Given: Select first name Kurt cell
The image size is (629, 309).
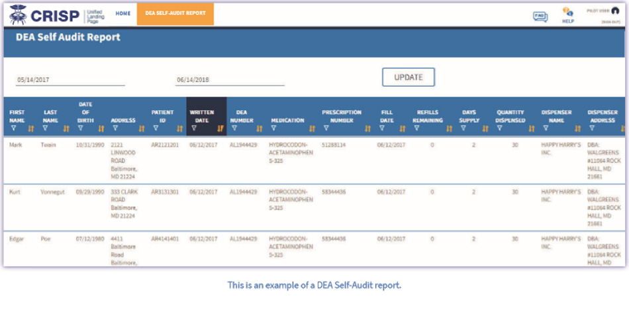Looking at the screenshot, I should pyautogui.click(x=15, y=191).
